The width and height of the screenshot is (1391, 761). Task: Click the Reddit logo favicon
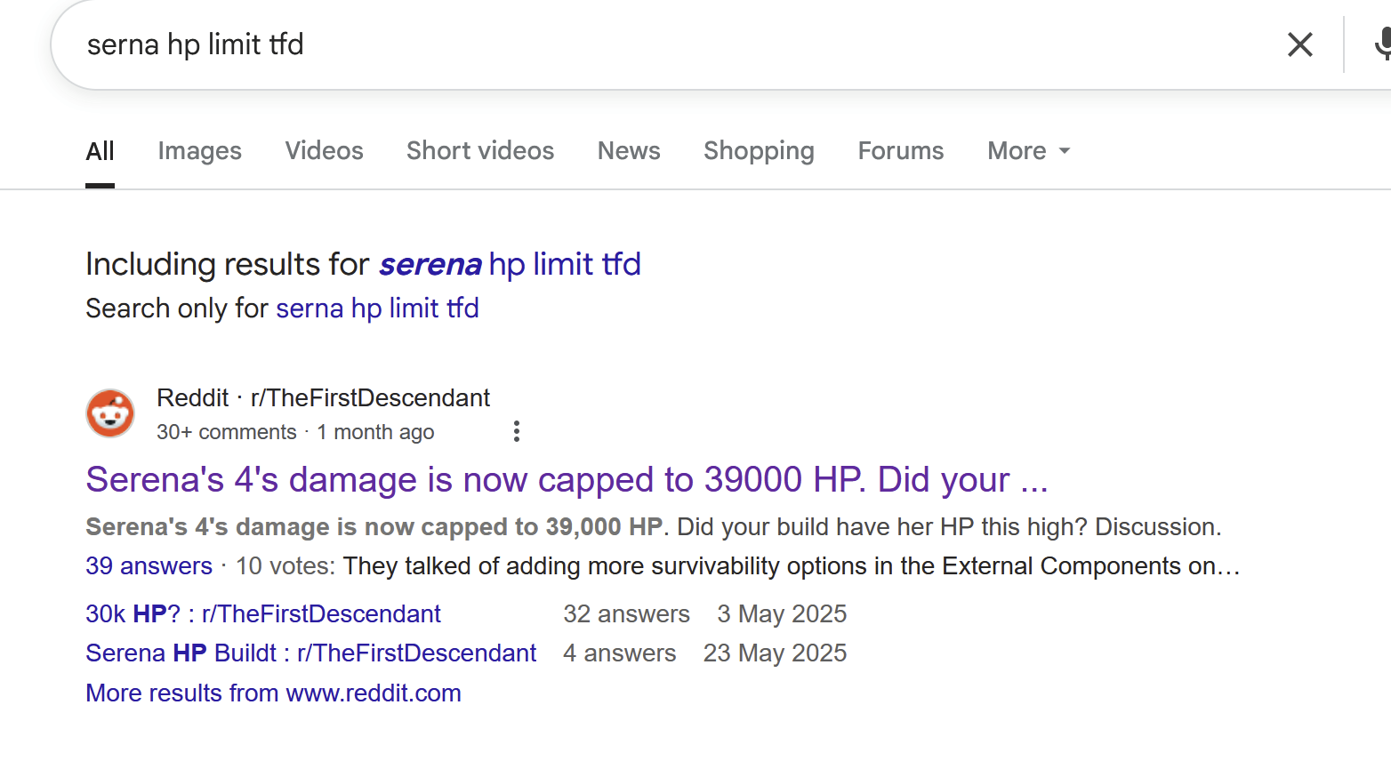pyautogui.click(x=110, y=413)
